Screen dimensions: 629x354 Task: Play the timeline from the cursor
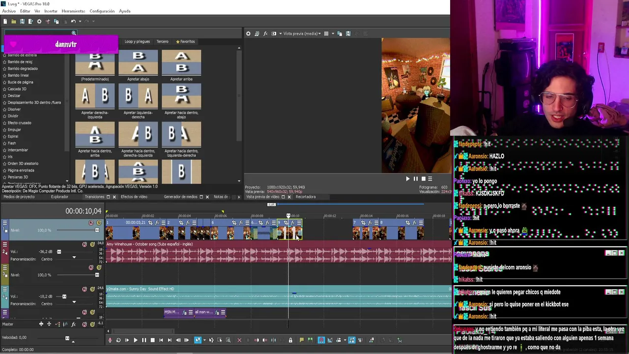[x=136, y=340]
